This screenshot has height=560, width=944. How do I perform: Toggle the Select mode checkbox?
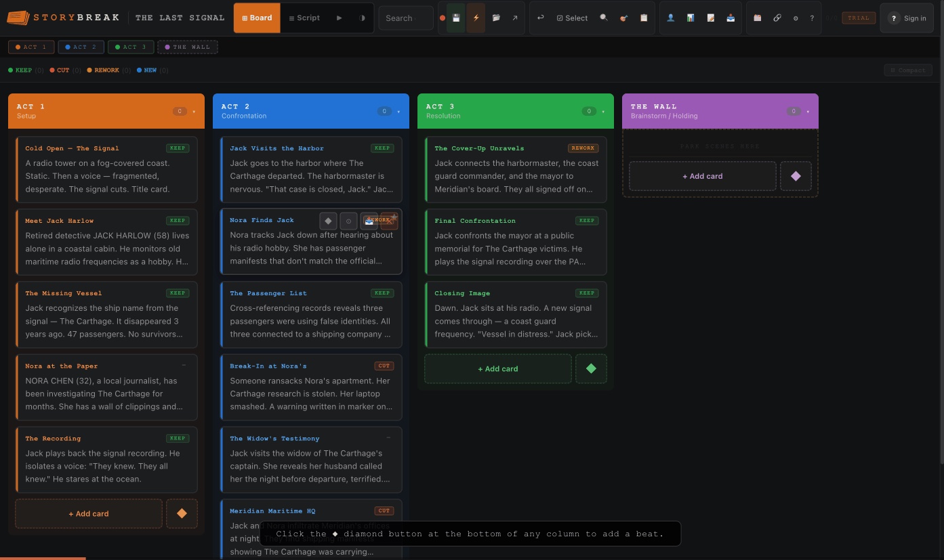pyautogui.click(x=572, y=18)
